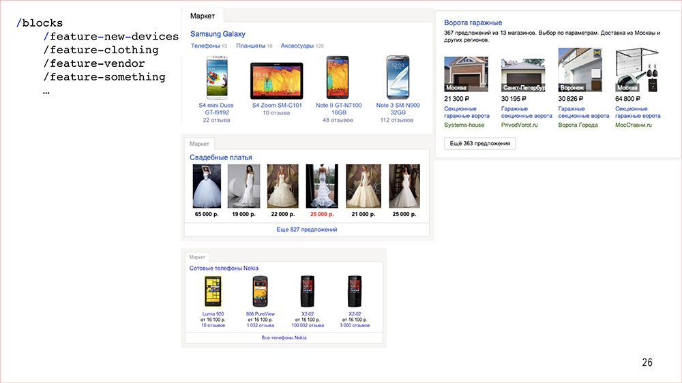Click the wedding dress priced 19 000 р.

coord(243,186)
